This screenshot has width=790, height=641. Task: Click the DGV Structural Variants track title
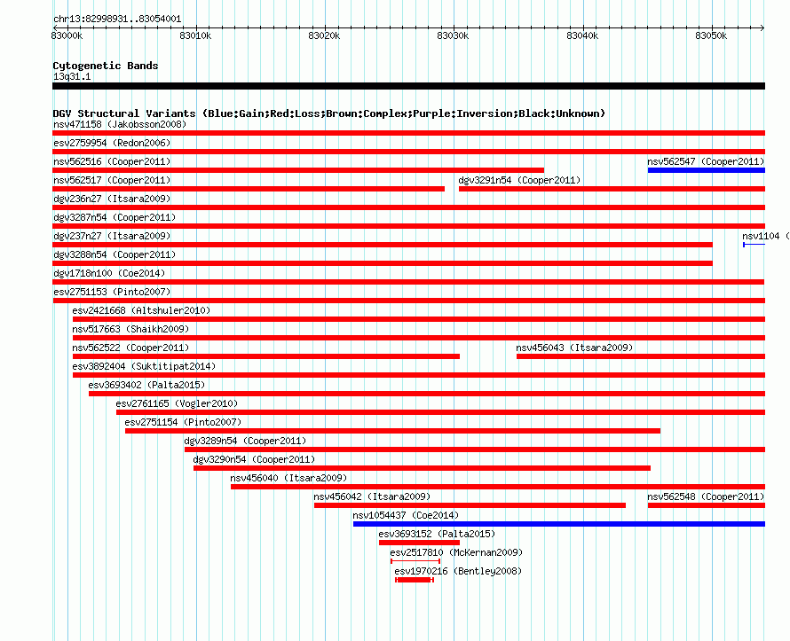pos(329,113)
